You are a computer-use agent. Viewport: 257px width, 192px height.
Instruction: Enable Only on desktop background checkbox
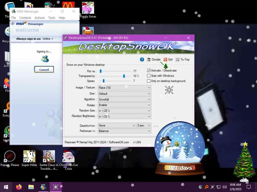click(149, 81)
